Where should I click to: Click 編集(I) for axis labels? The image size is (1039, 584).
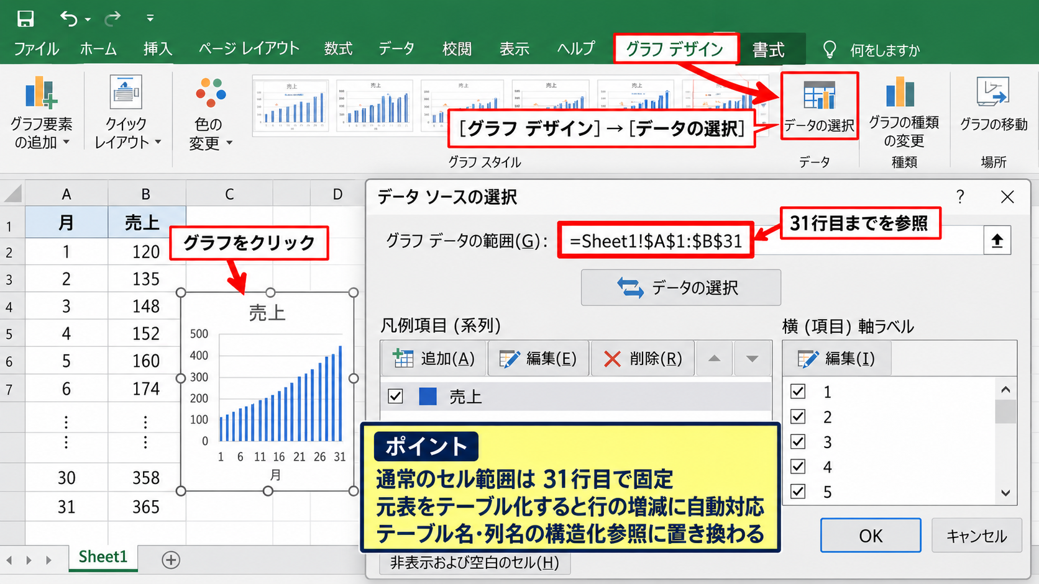coord(837,358)
